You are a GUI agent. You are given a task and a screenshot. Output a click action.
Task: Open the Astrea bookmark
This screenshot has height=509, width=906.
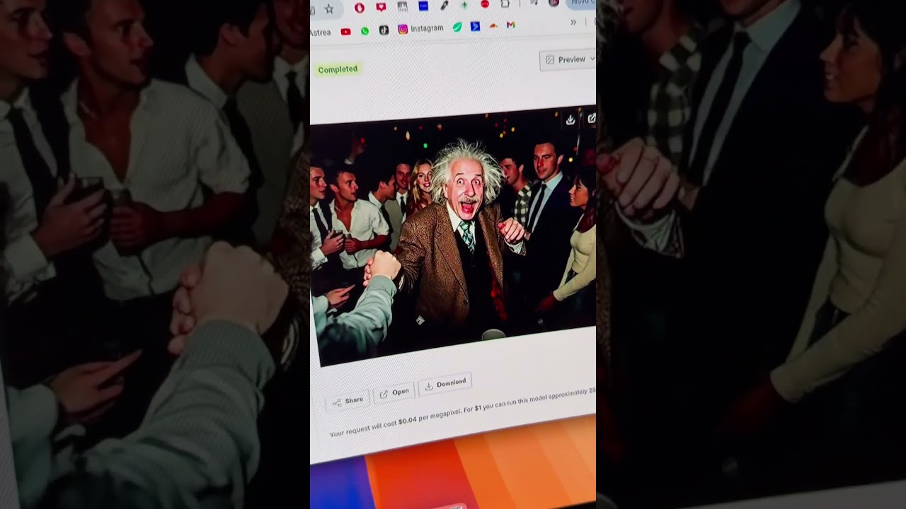coord(320,33)
